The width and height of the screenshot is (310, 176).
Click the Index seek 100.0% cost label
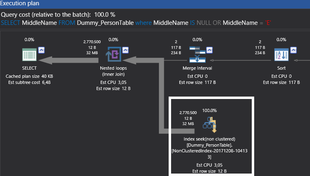209,110
